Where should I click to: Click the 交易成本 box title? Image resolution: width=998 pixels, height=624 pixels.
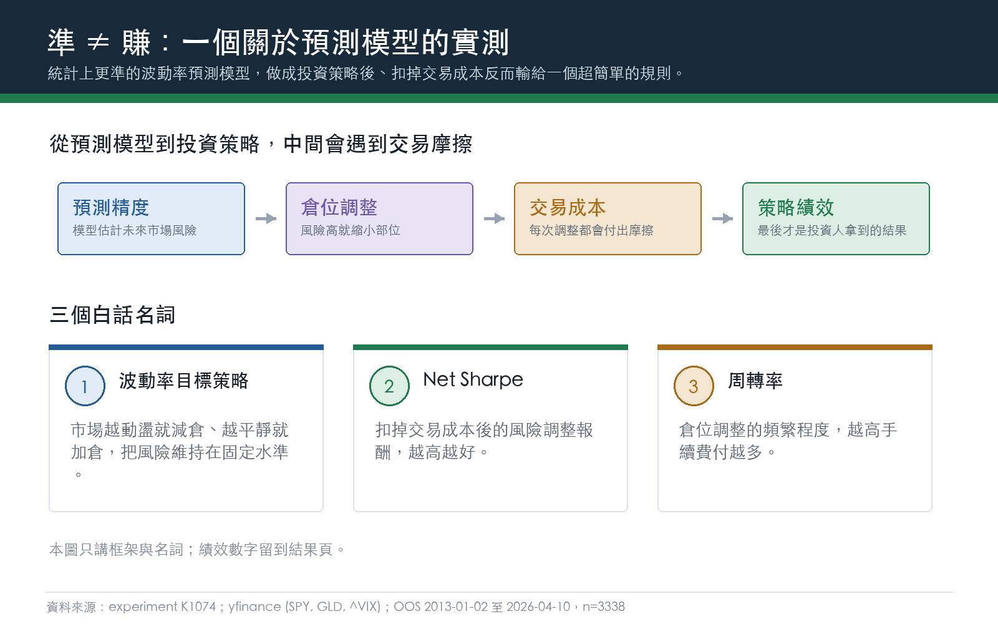tap(568, 207)
